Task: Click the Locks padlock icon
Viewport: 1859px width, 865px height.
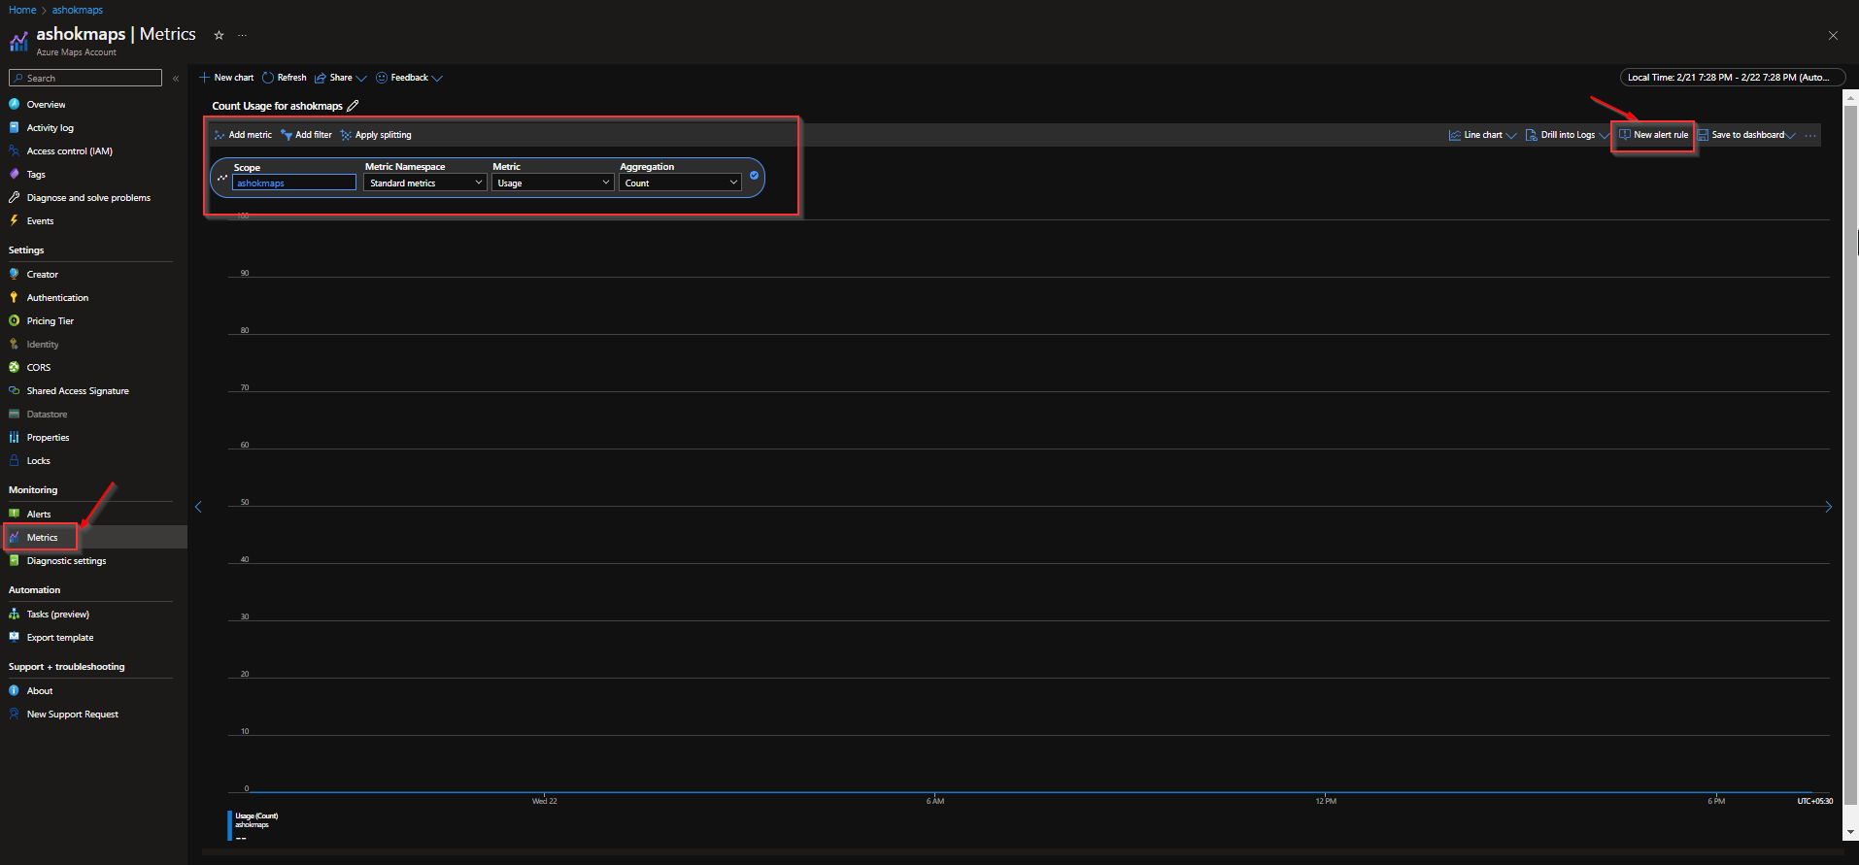Action: (14, 460)
